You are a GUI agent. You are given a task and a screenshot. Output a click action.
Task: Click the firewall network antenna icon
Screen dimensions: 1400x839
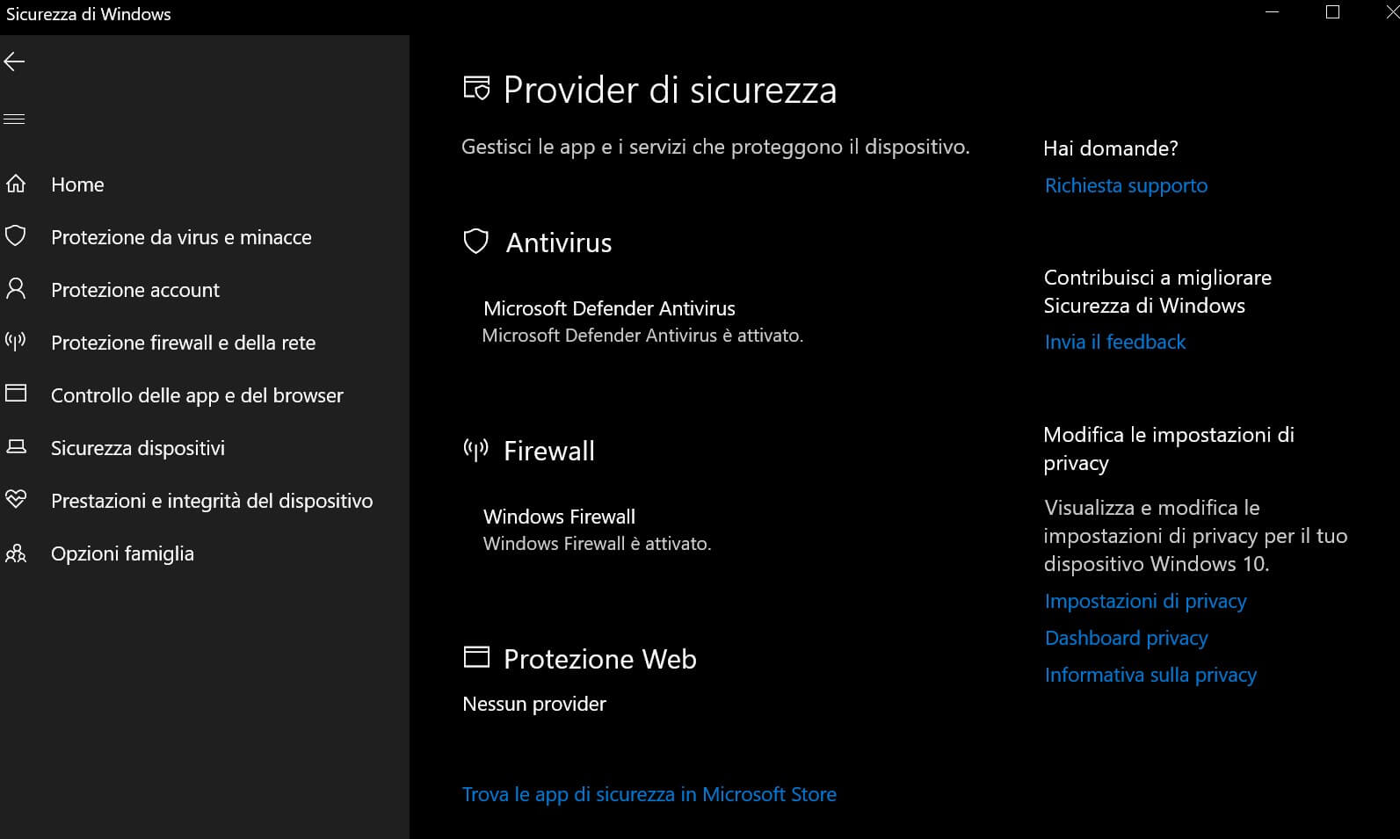[x=16, y=342]
